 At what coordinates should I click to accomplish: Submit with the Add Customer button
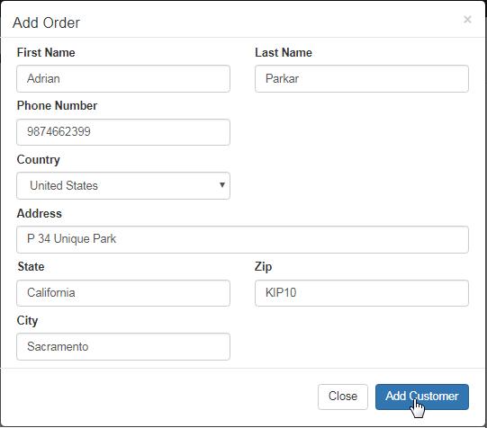[422, 397]
